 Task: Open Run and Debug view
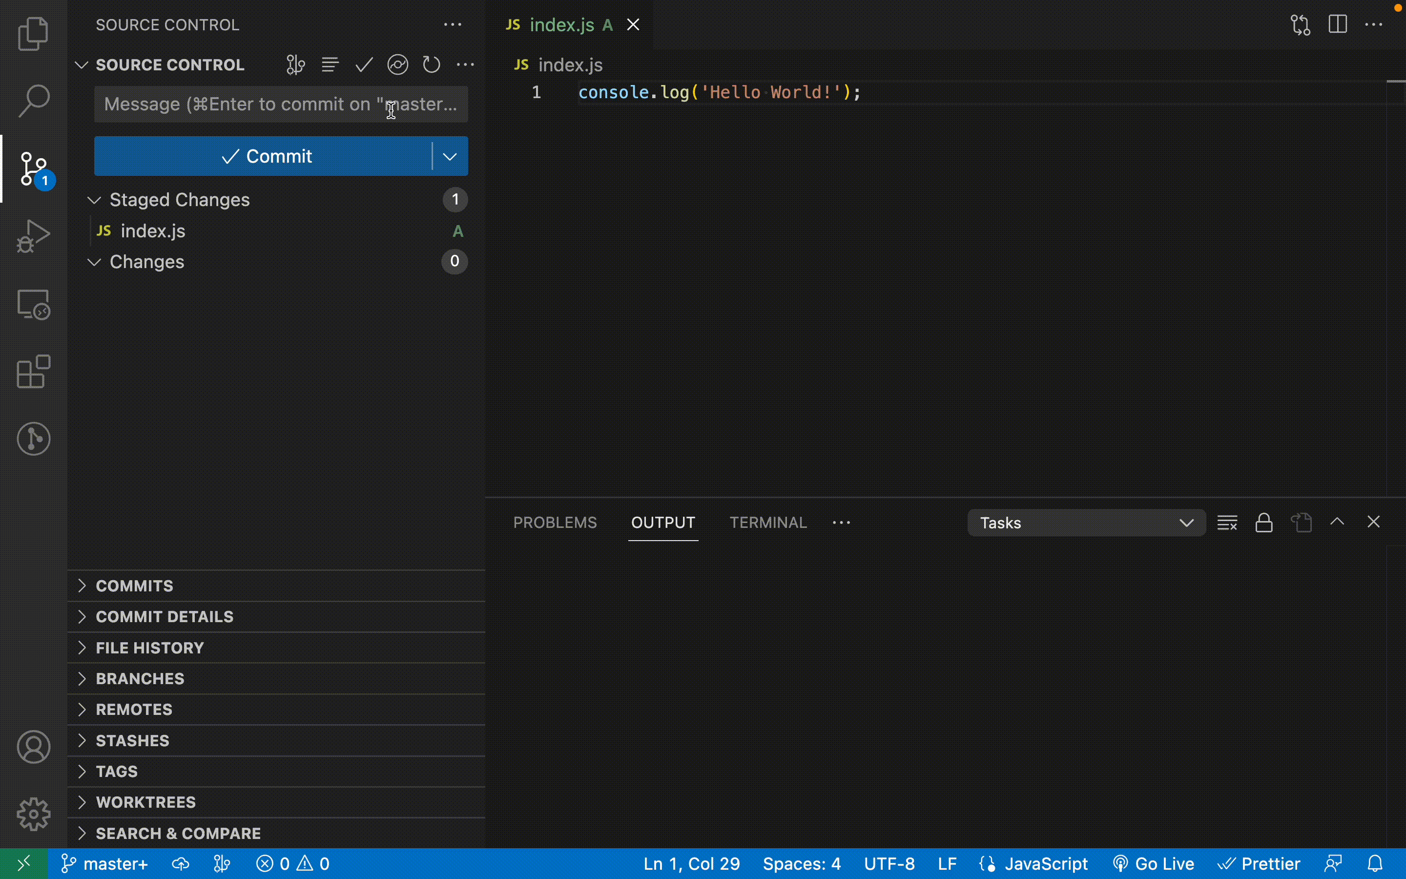click(33, 236)
